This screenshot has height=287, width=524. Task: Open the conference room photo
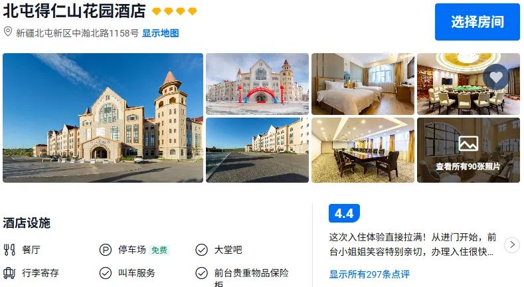pyautogui.click(x=363, y=150)
